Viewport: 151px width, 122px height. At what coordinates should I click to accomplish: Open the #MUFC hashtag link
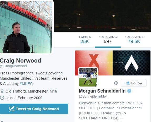[x=26, y=84]
